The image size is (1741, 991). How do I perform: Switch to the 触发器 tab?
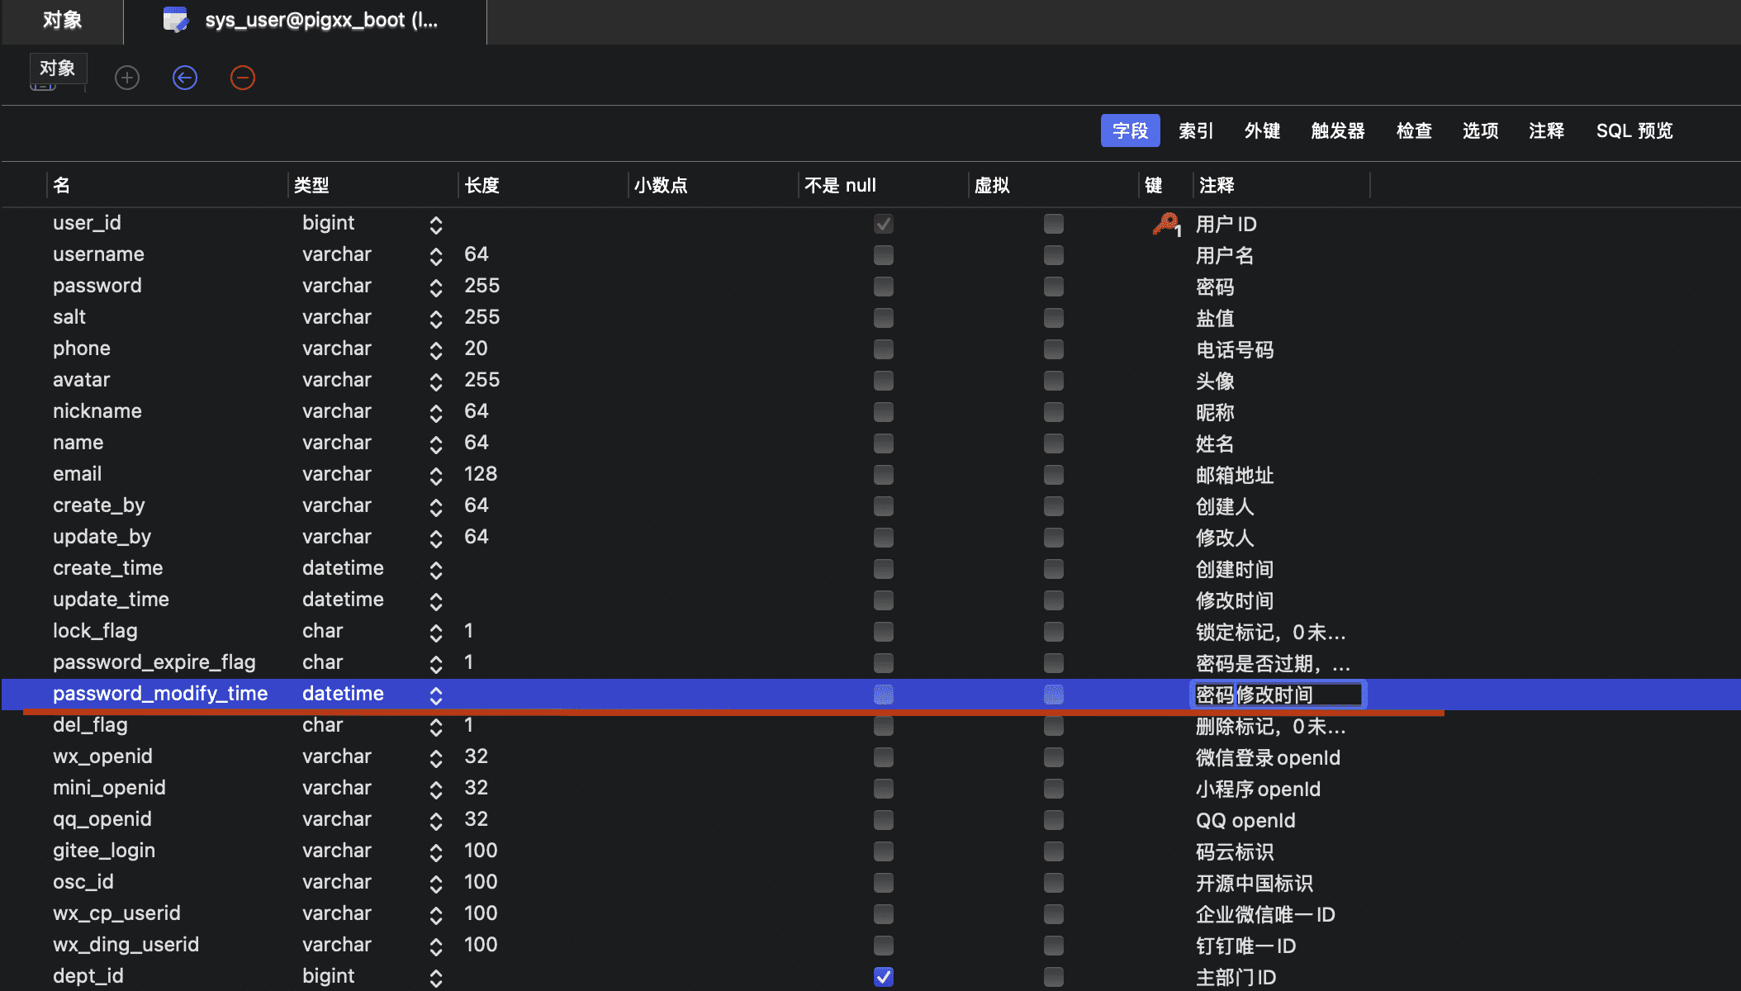tap(1336, 130)
